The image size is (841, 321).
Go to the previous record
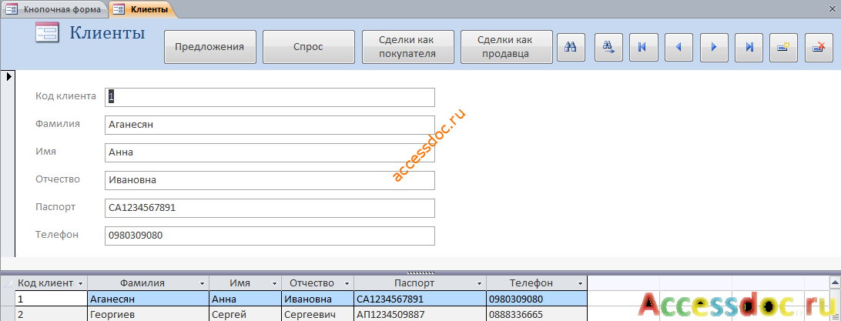pos(678,47)
